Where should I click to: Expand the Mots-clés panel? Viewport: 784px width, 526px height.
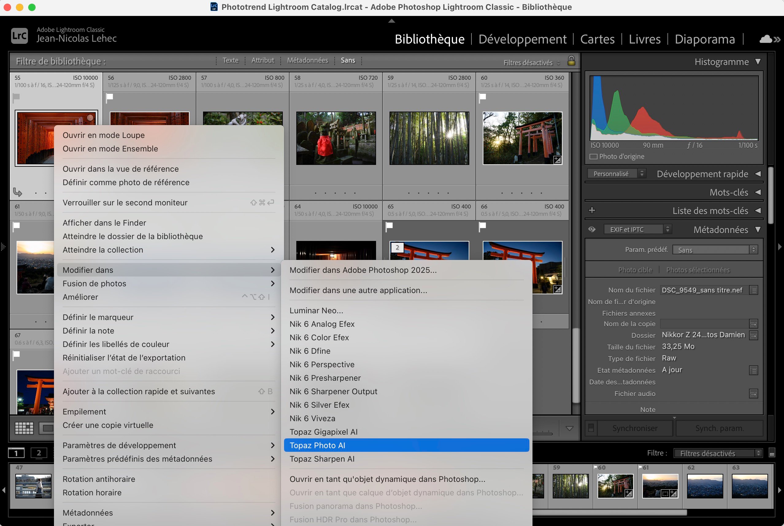pos(758,192)
